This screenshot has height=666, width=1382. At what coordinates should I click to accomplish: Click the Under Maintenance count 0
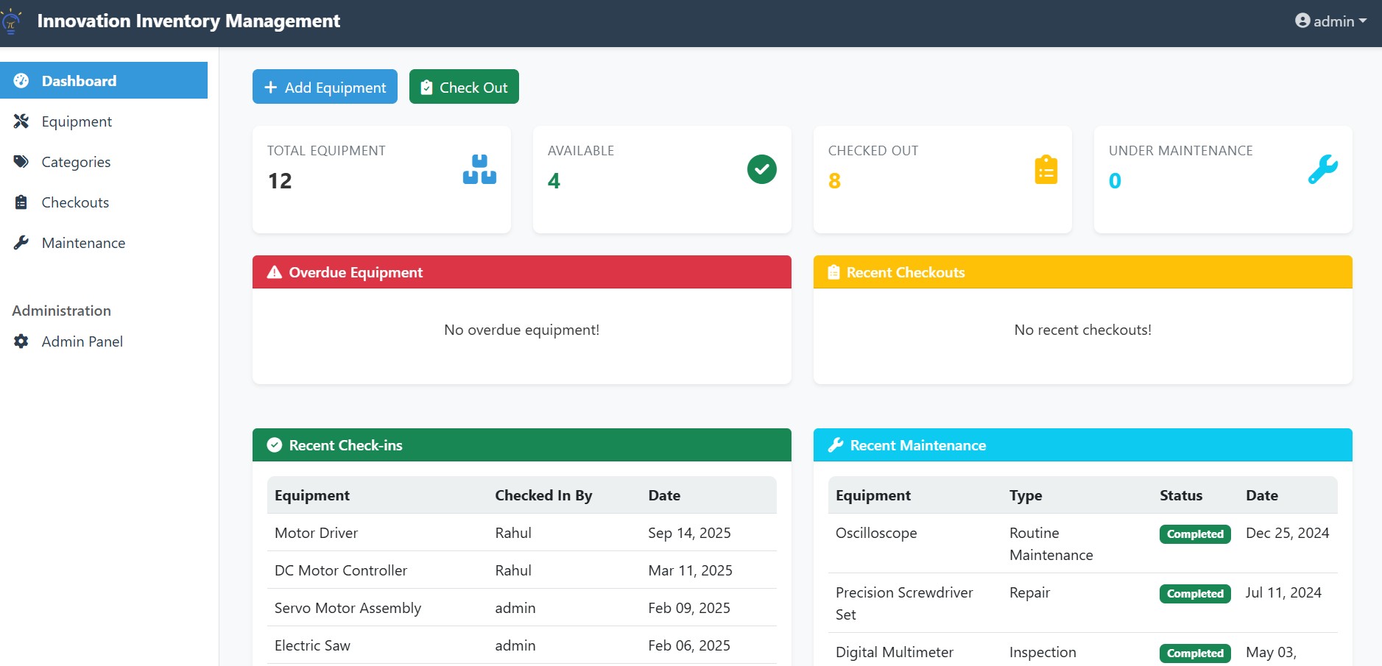[1115, 181]
